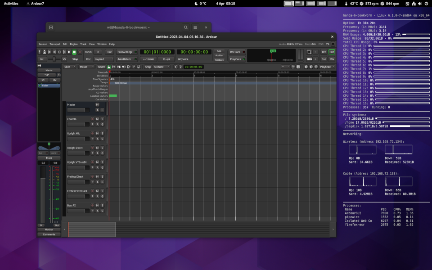Click the Snap button
The width and height of the screenshot is (432, 270).
[148, 67]
